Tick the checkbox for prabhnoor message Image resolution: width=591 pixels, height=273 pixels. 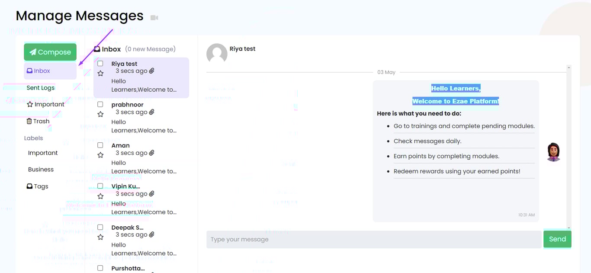tap(100, 104)
